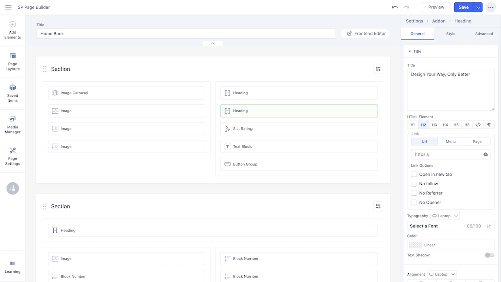Open the Typography Laptop device dropdown
Screen dimensions: 501x282
tap(445, 216)
